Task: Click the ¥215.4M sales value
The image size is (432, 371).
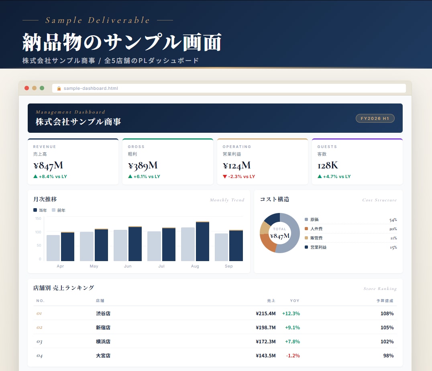Action: 266,313
